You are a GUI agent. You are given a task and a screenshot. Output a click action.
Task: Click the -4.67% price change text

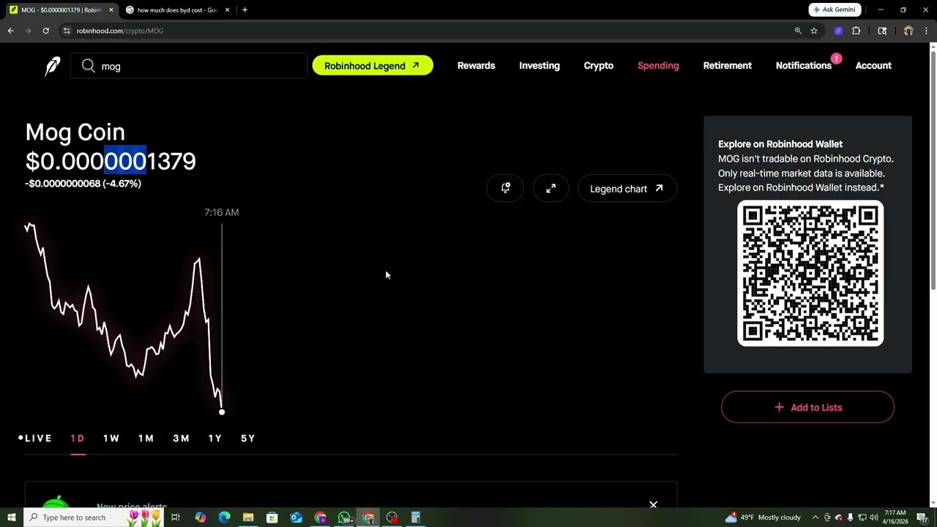coord(122,184)
